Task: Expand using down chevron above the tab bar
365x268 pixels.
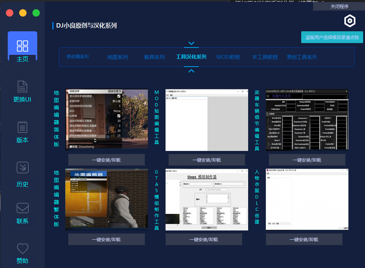Action: tap(191, 44)
